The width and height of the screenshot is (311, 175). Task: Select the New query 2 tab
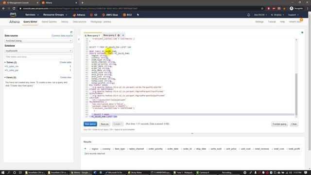[109, 35]
